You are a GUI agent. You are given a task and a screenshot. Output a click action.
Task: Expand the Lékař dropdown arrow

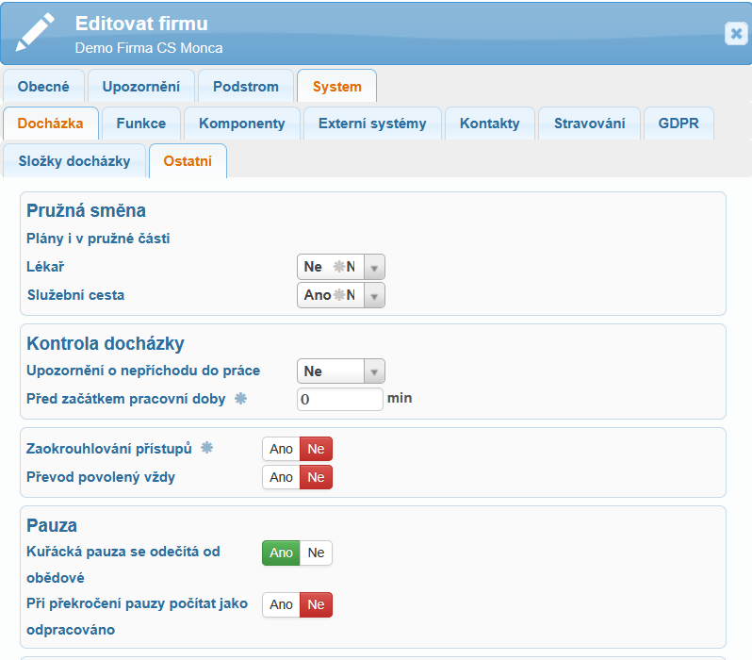[x=374, y=268]
